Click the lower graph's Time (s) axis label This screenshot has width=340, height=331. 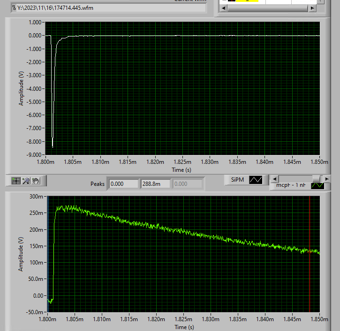tap(184, 327)
